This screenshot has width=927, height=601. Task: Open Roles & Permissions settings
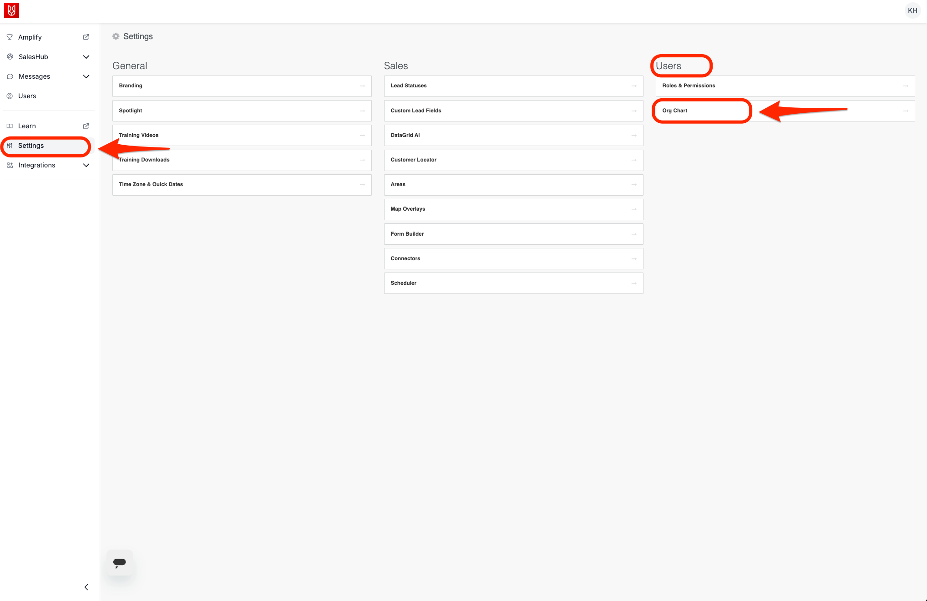(689, 86)
